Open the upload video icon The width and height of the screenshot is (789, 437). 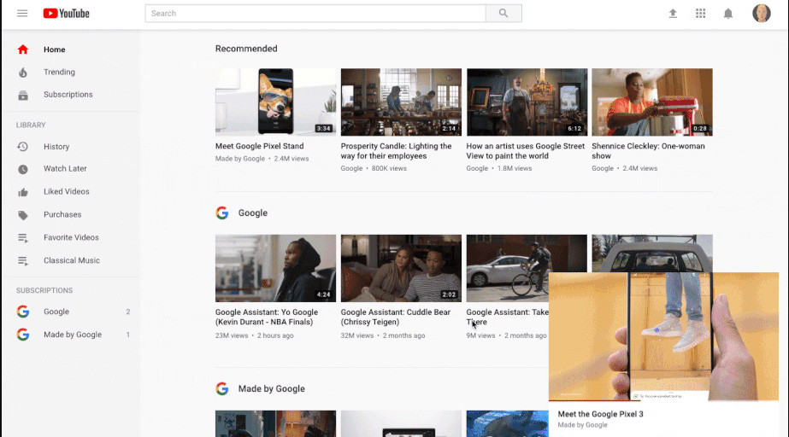(673, 14)
